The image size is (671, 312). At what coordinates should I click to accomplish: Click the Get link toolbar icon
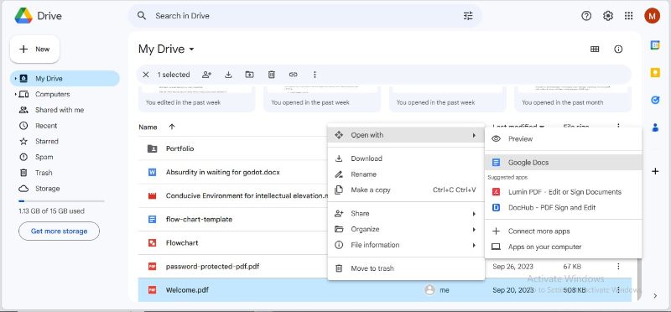tap(293, 75)
